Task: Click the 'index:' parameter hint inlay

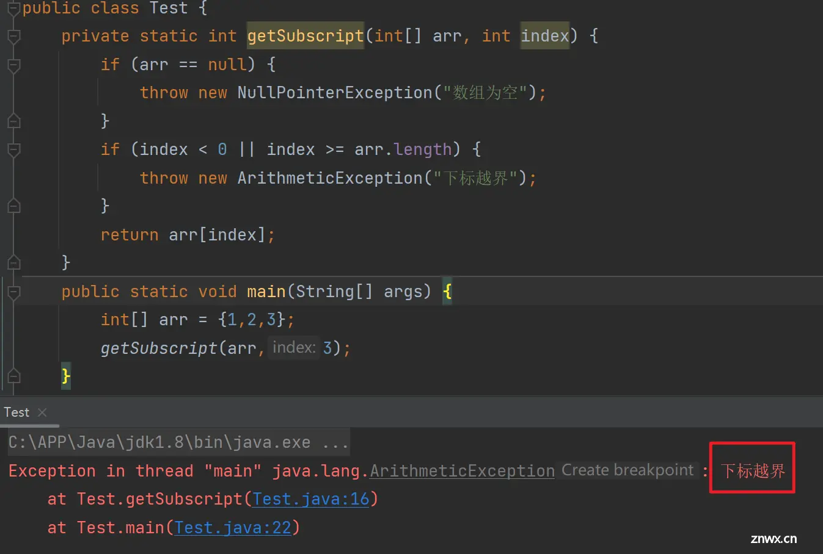Action: click(294, 348)
